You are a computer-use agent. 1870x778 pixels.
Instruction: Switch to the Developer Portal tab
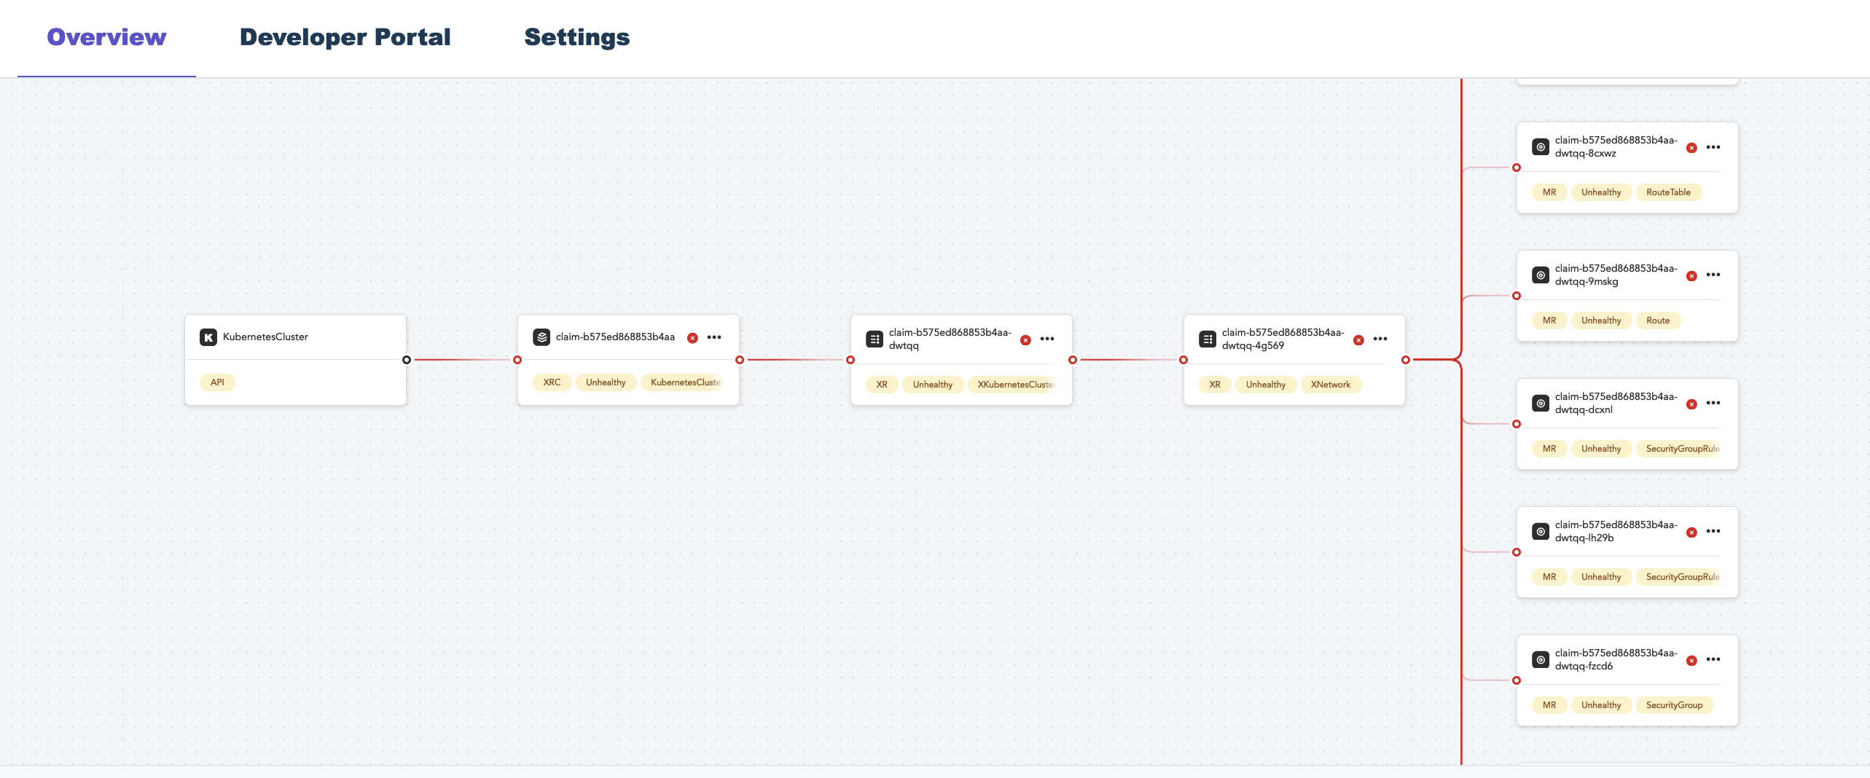tap(345, 37)
